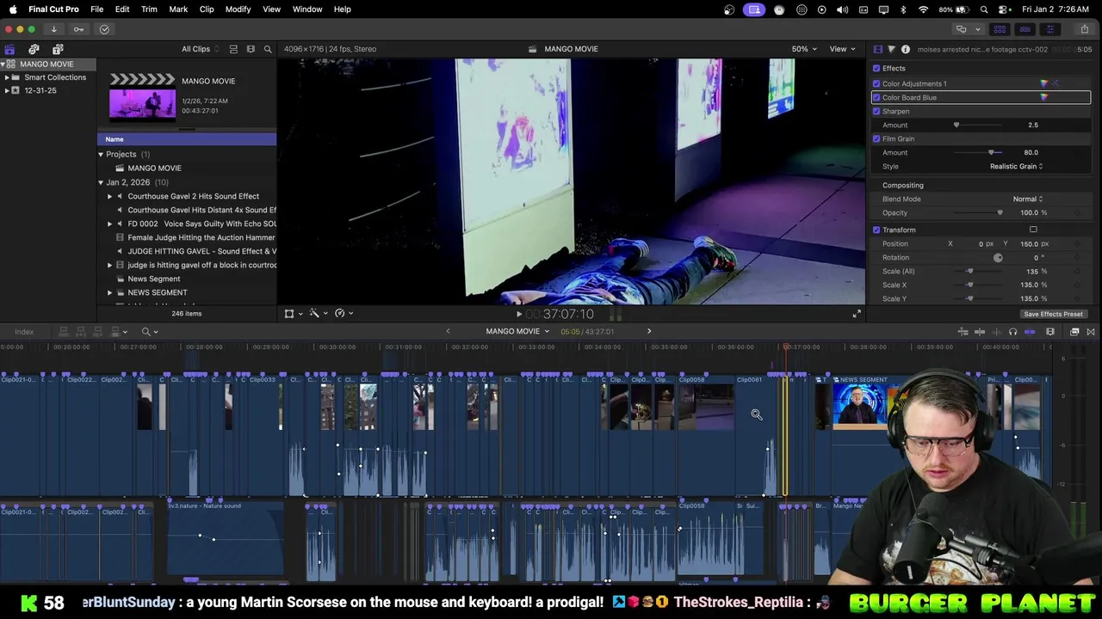Screen dimensions: 1102x619
Task: Open the Mark menu
Action: click(178, 9)
